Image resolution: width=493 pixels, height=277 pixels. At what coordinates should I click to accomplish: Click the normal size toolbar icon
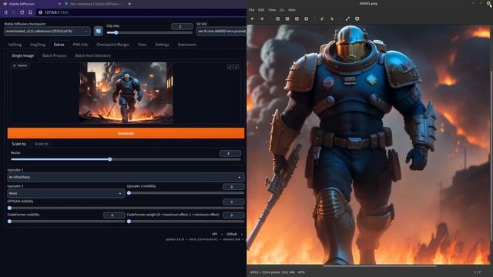click(297, 18)
